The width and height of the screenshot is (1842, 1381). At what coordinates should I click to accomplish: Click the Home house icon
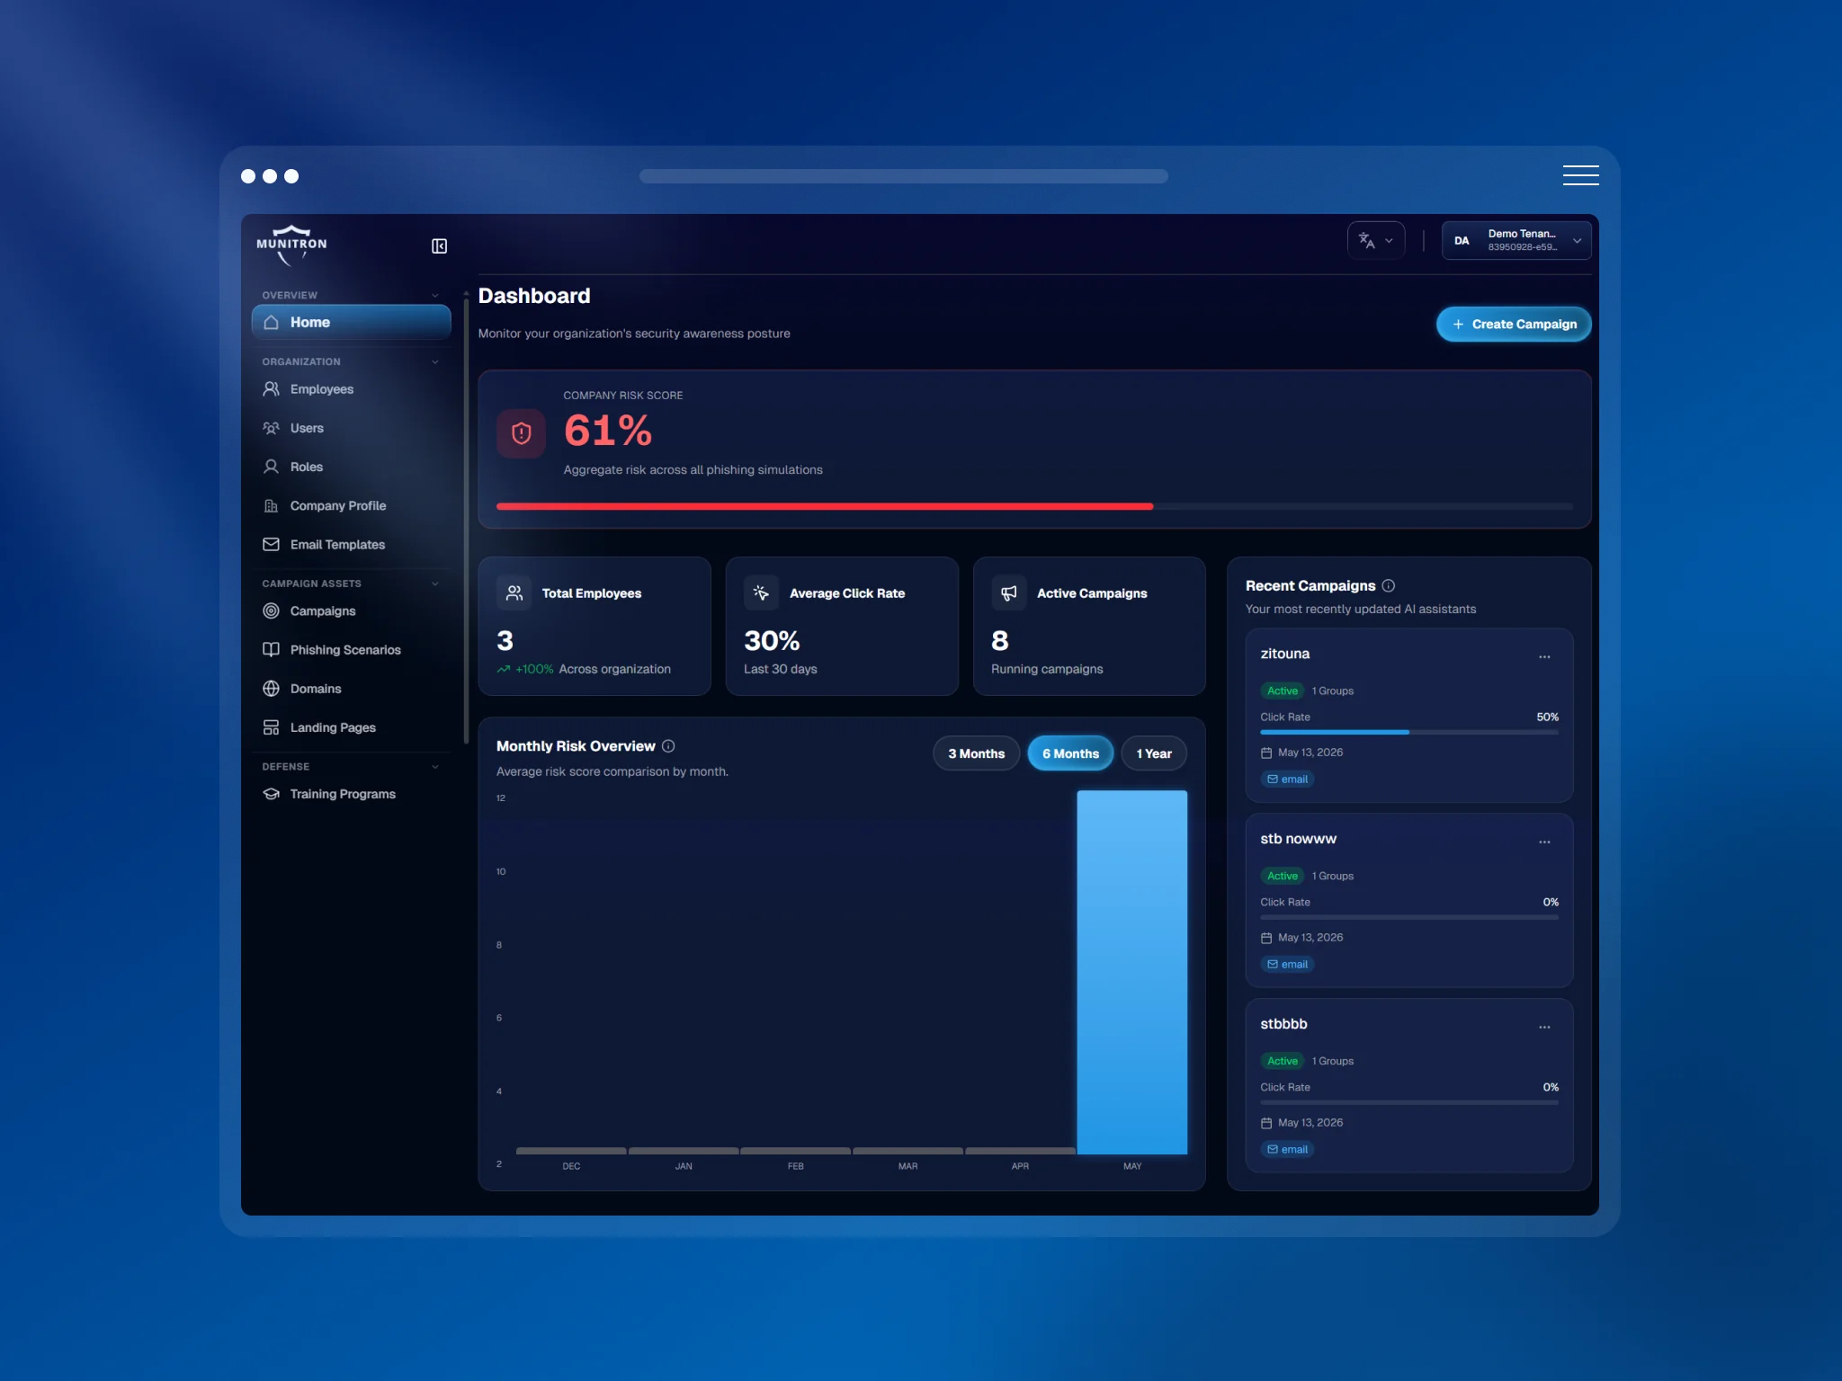pos(271,322)
